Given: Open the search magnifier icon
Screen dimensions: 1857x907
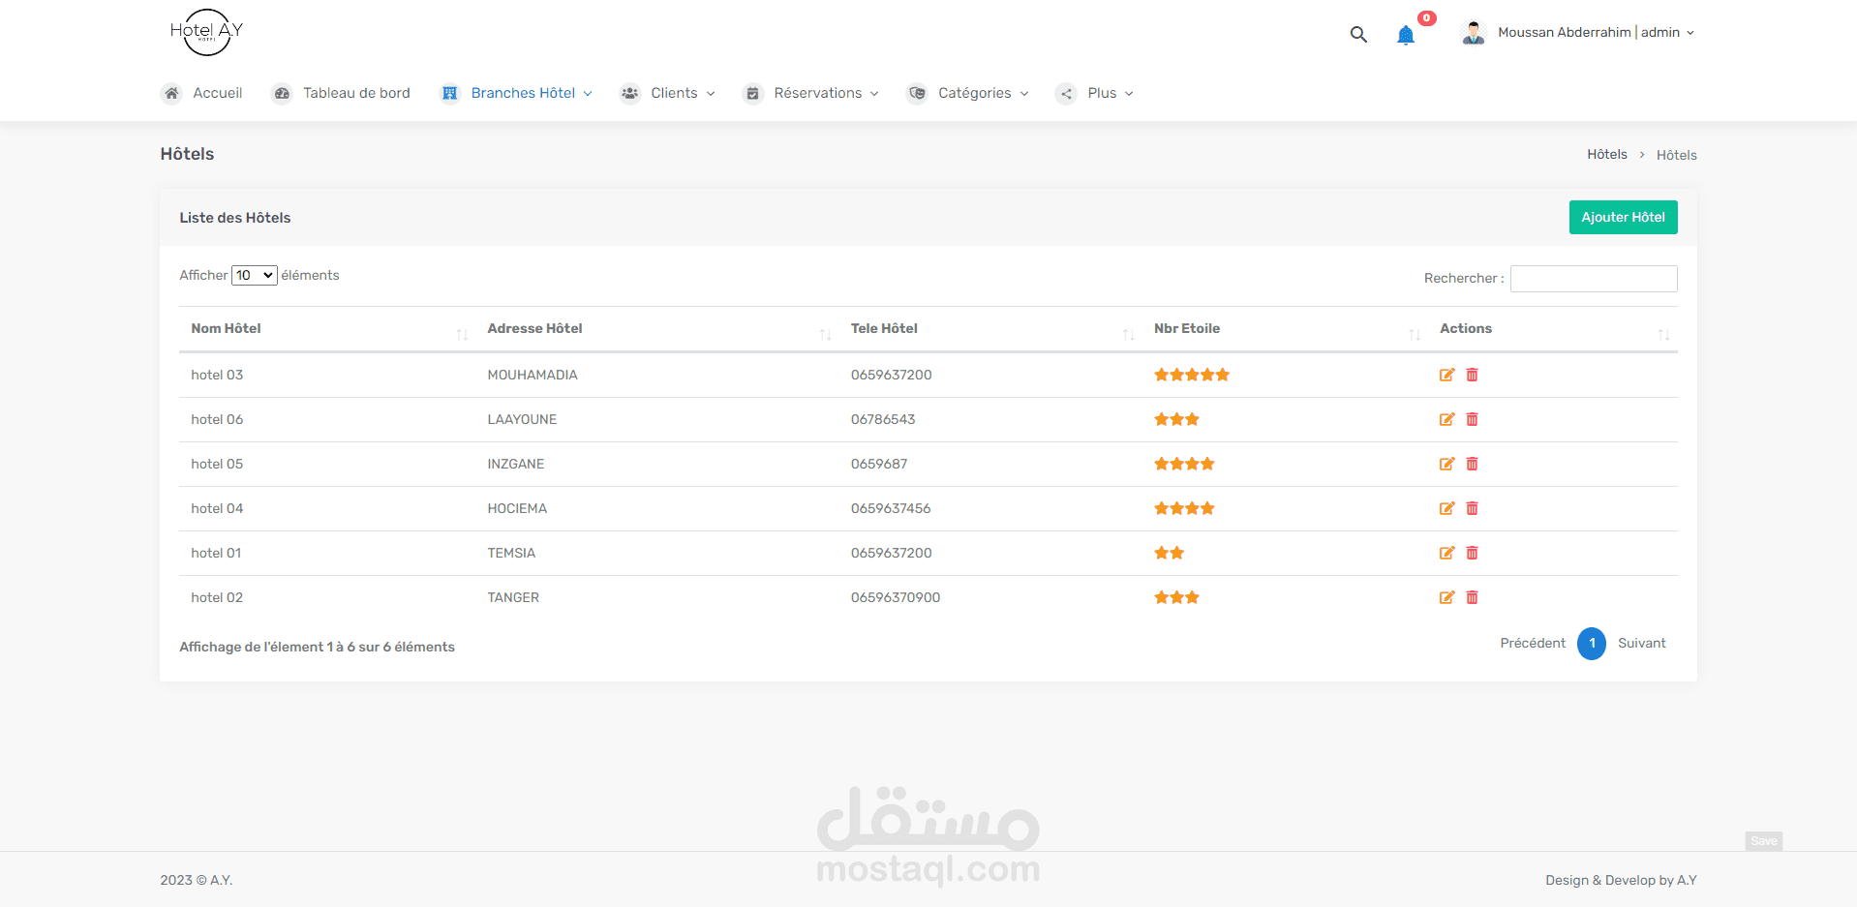Looking at the screenshot, I should coord(1358,34).
